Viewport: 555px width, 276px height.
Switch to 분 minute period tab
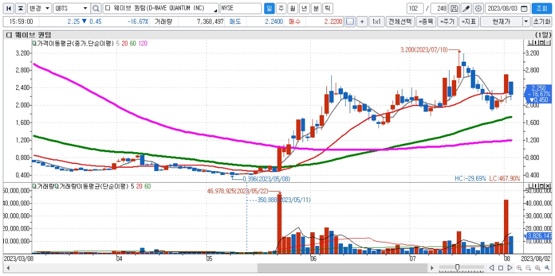[x=316, y=8]
